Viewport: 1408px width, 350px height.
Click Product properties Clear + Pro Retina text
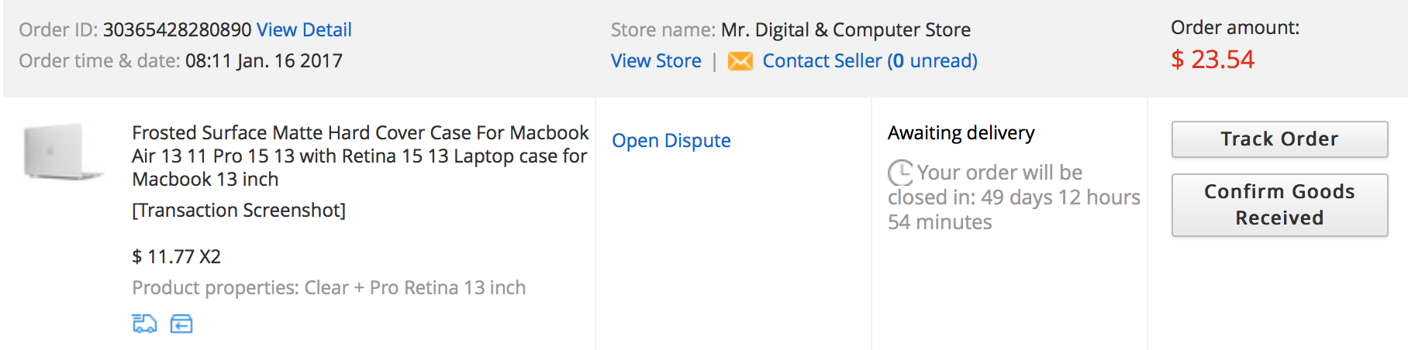click(x=329, y=288)
